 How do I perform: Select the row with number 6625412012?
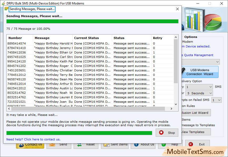(90, 88)
